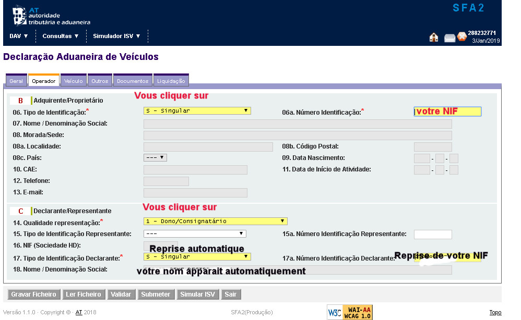Open the Consultas menu
The image size is (521, 320).
click(61, 36)
